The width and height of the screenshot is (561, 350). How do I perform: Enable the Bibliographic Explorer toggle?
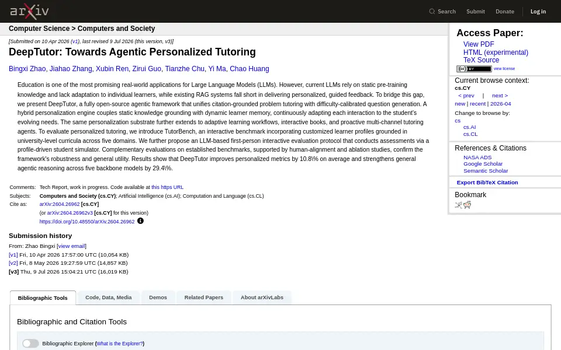tap(30, 343)
